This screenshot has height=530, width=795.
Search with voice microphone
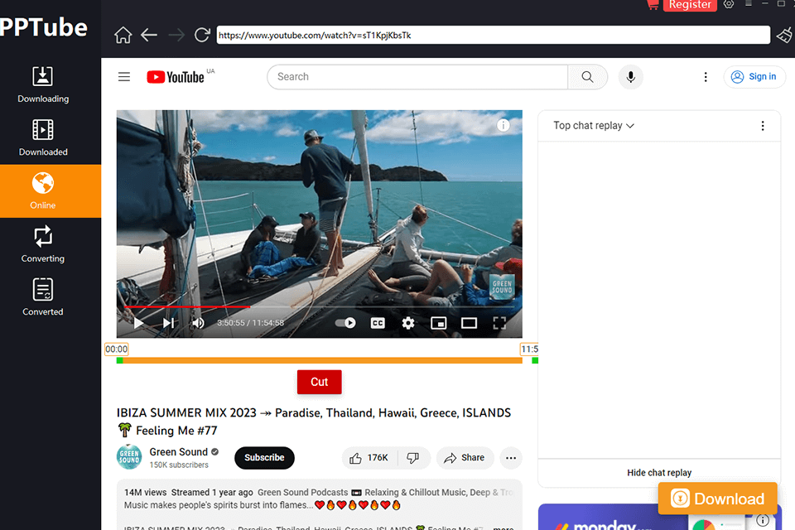click(x=630, y=76)
